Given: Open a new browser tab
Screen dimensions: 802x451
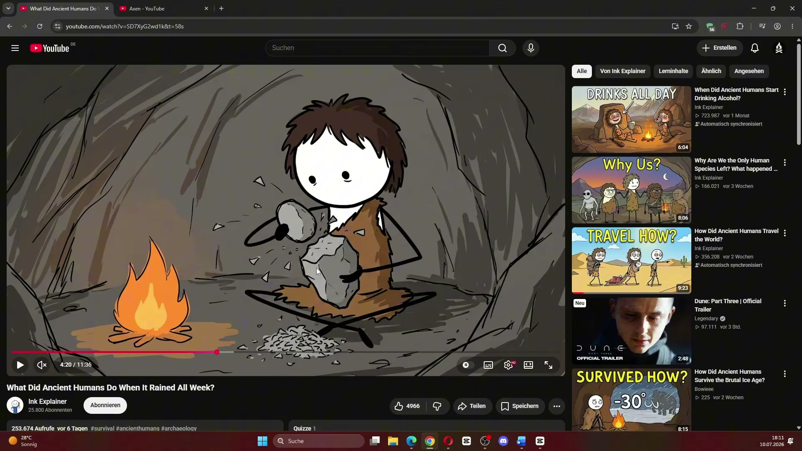Looking at the screenshot, I should coord(221,8).
